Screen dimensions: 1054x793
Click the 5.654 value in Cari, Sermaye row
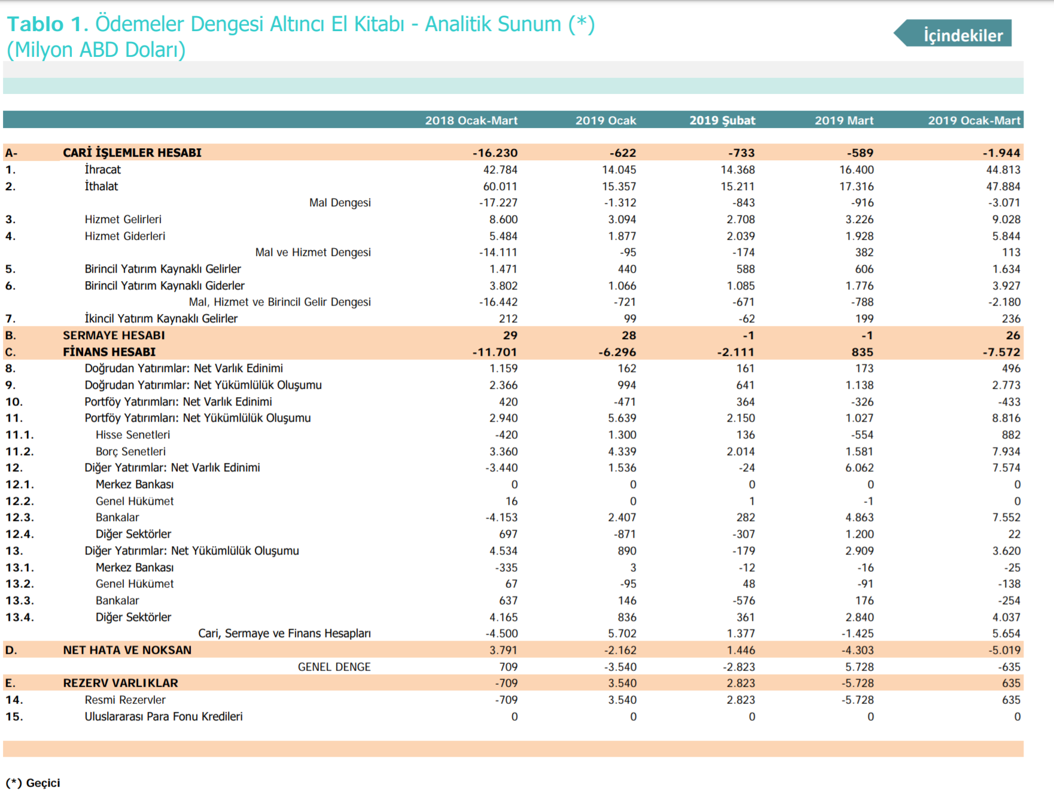(x=1006, y=633)
